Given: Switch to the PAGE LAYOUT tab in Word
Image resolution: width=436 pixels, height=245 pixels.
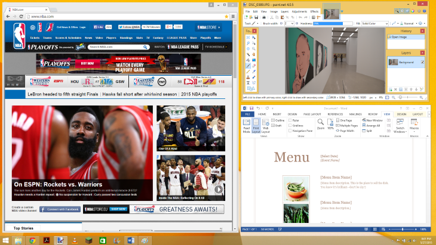Looking at the screenshot, I should click(x=312, y=114).
